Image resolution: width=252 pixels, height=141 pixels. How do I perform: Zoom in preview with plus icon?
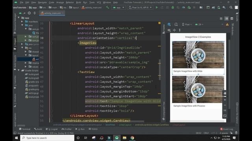[x=225, y=100]
